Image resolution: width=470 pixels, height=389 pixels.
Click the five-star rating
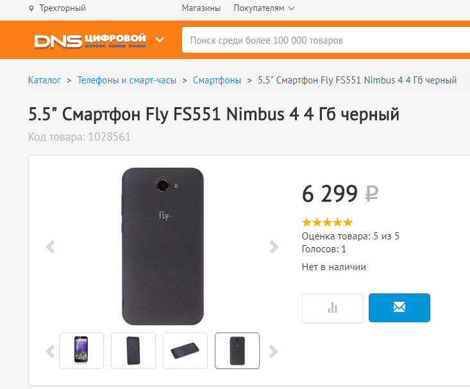(x=327, y=222)
